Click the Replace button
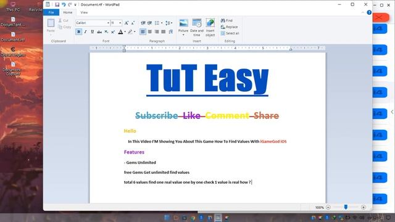Viewport: 395px width, 222px height. [229, 27]
